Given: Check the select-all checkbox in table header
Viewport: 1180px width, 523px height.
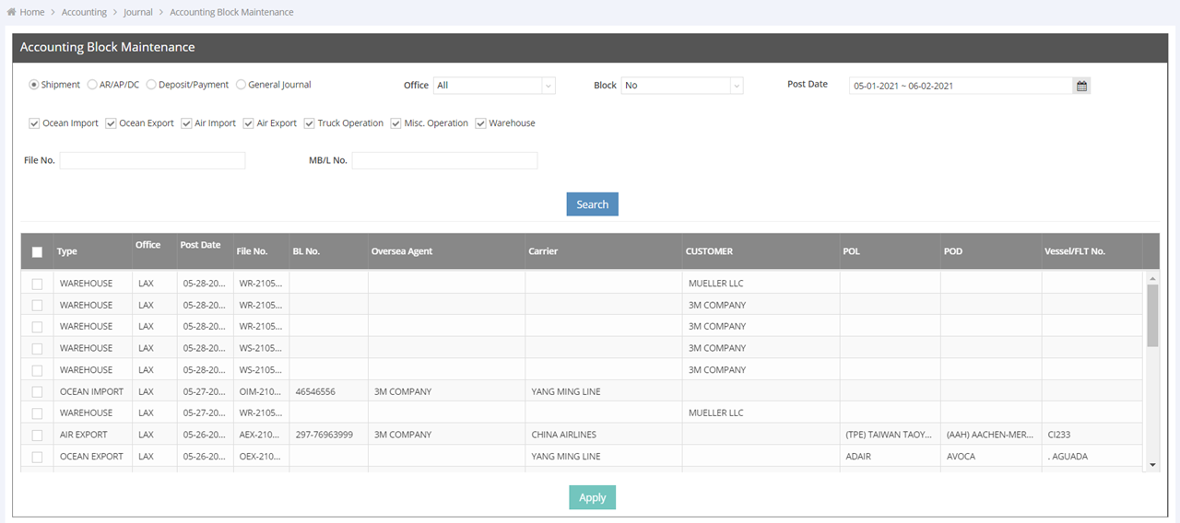Looking at the screenshot, I should [x=37, y=251].
